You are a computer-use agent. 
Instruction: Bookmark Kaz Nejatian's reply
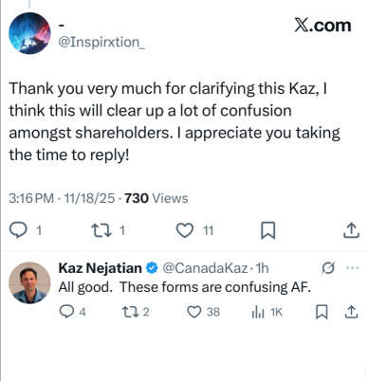[322, 312]
